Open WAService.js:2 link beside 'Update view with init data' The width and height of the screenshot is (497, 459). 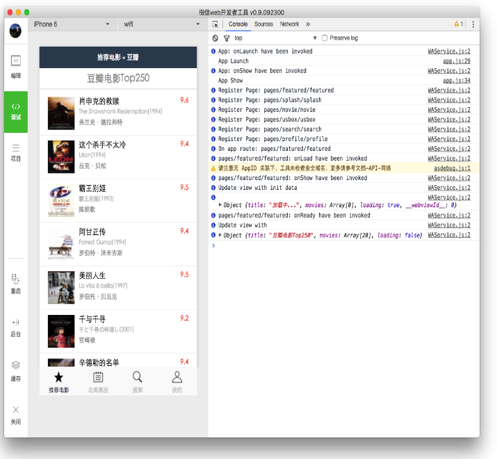[449, 188]
